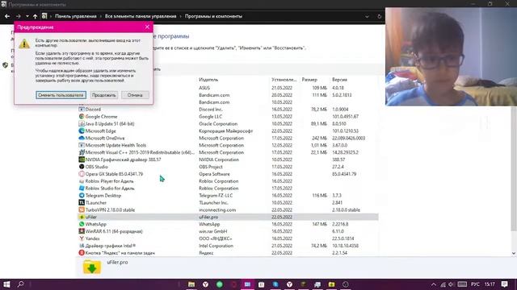Screen dimensions: 517x290
Task: Click the Microsoft Update Health Tools icon
Action: pos(82,145)
